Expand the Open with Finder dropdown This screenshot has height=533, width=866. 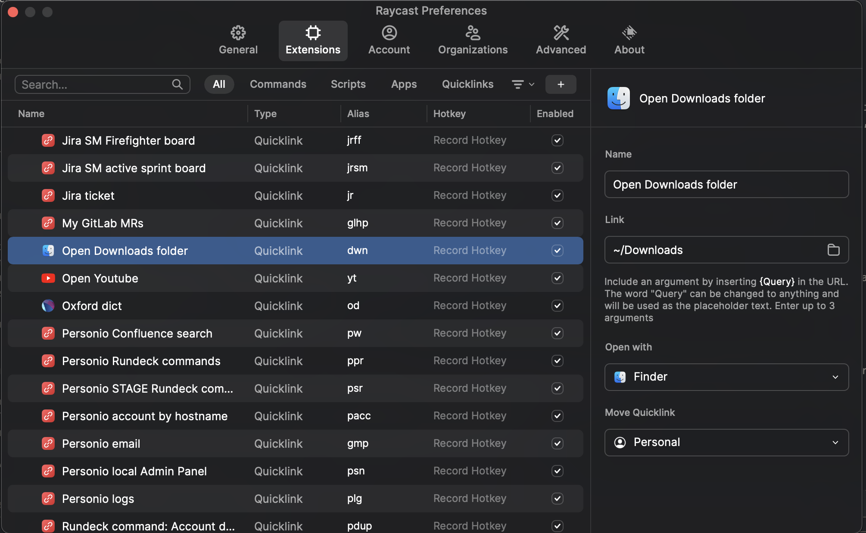point(726,377)
